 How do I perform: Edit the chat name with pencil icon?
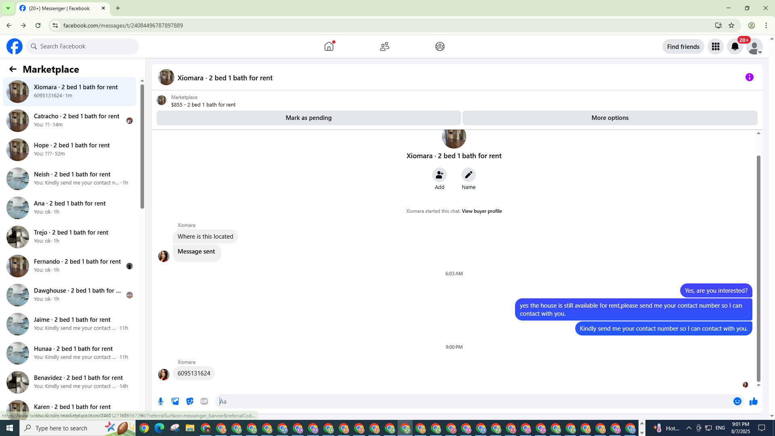pos(469,175)
